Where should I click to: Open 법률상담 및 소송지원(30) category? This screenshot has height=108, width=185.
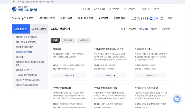point(26,42)
